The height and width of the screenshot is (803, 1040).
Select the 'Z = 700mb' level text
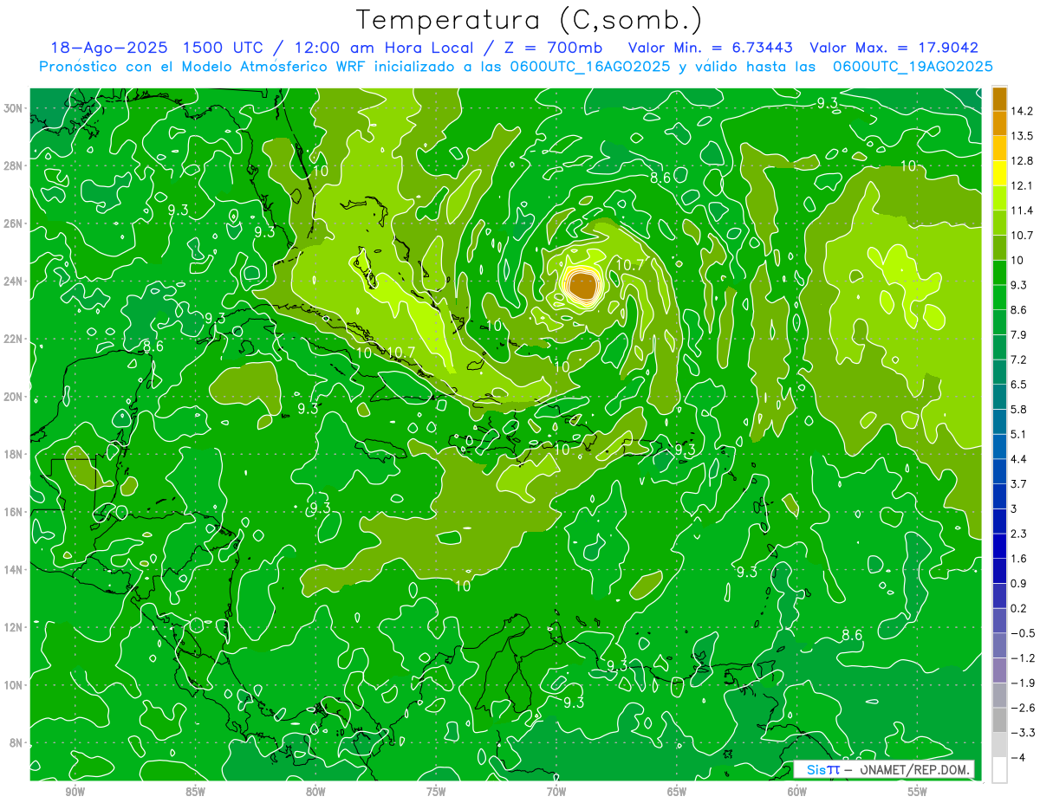point(548,48)
